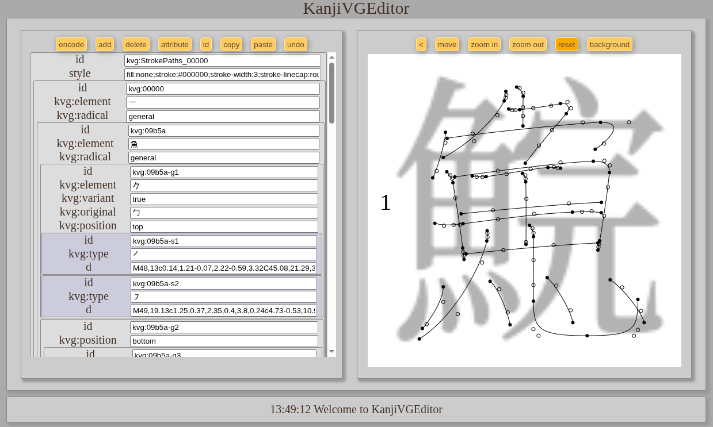Click the scrollbar down arrow in attribute panel
713x427 pixels.
point(331,351)
